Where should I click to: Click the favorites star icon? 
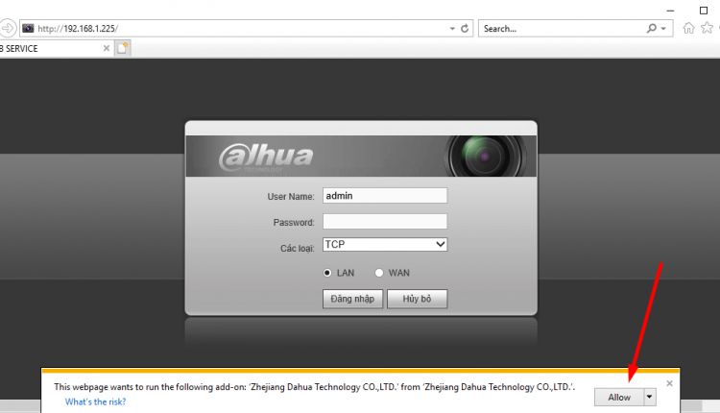point(707,29)
